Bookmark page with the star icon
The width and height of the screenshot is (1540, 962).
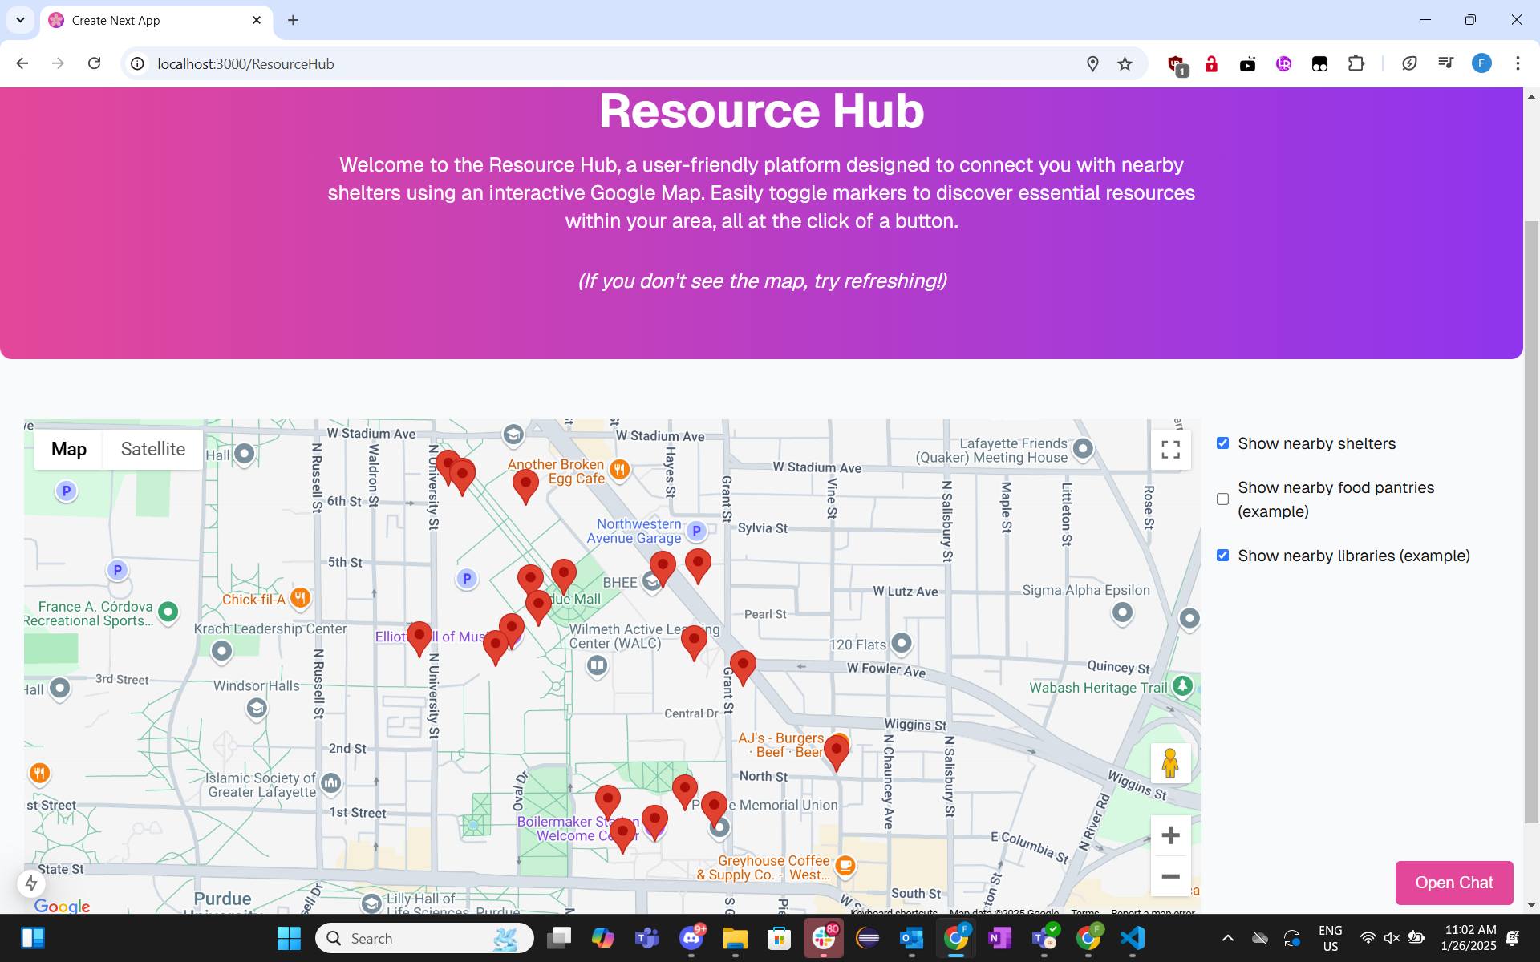[1125, 64]
